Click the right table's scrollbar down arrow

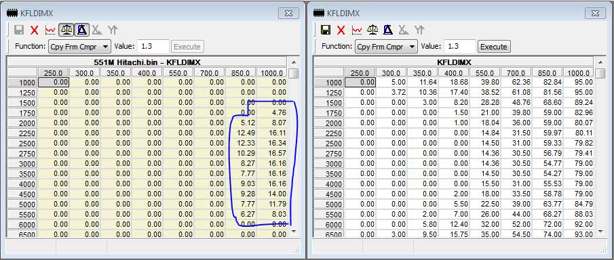(600, 232)
